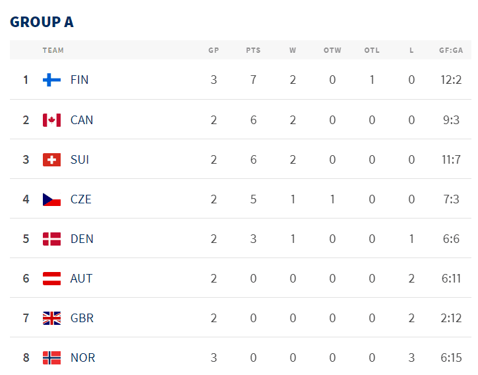The height and width of the screenshot is (375, 478).
Task: Click the GROUP A heading
Action: (x=42, y=22)
